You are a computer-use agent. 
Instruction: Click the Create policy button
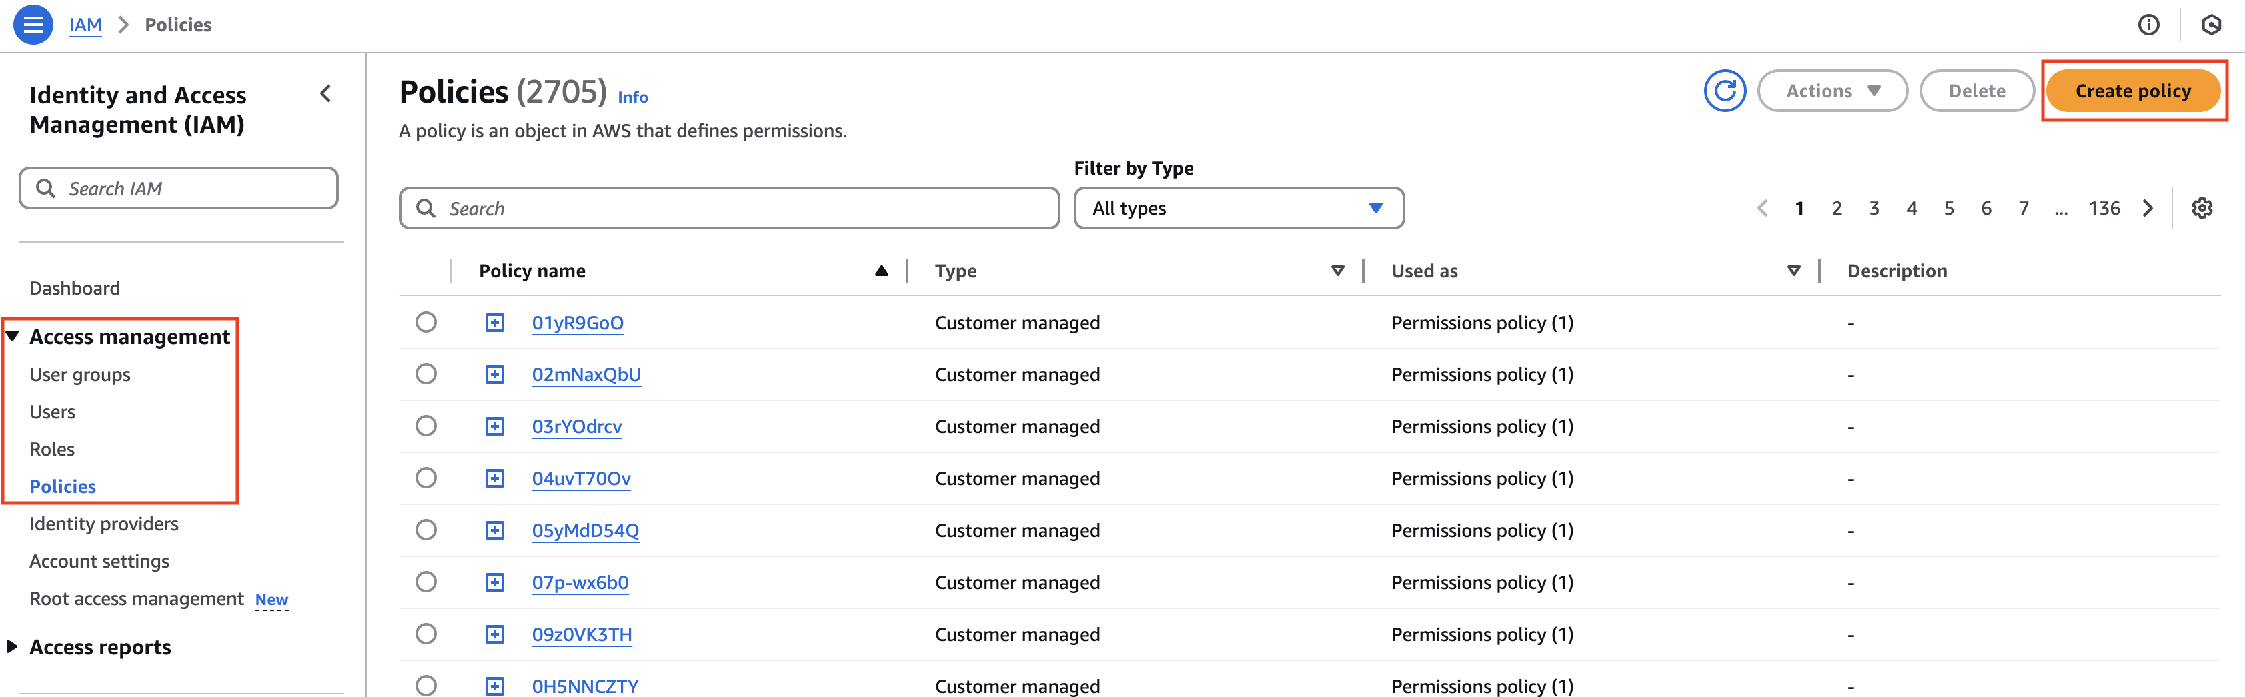pyautogui.click(x=2132, y=91)
